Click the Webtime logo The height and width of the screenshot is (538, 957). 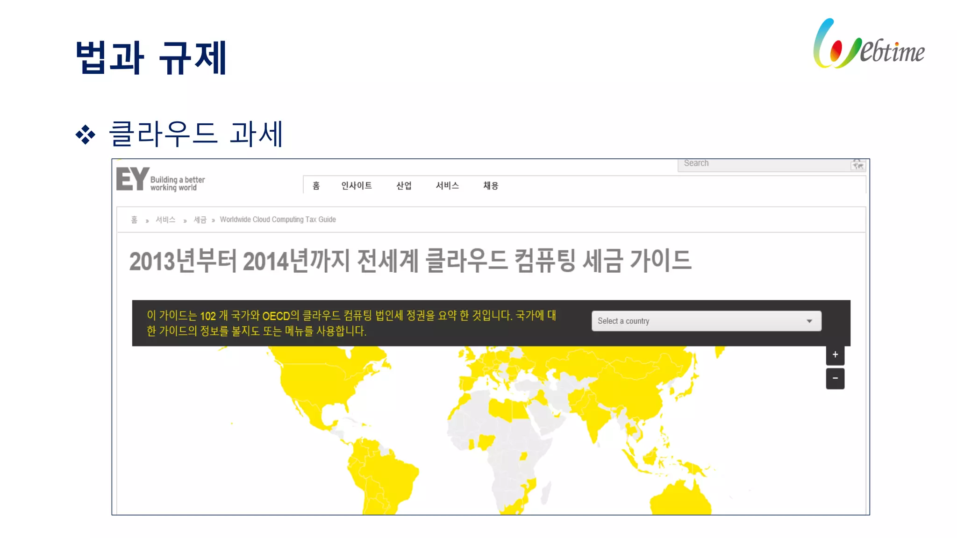(869, 43)
